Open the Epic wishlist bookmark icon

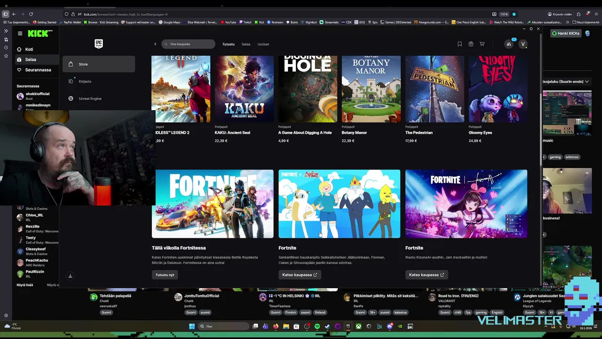coord(459,44)
